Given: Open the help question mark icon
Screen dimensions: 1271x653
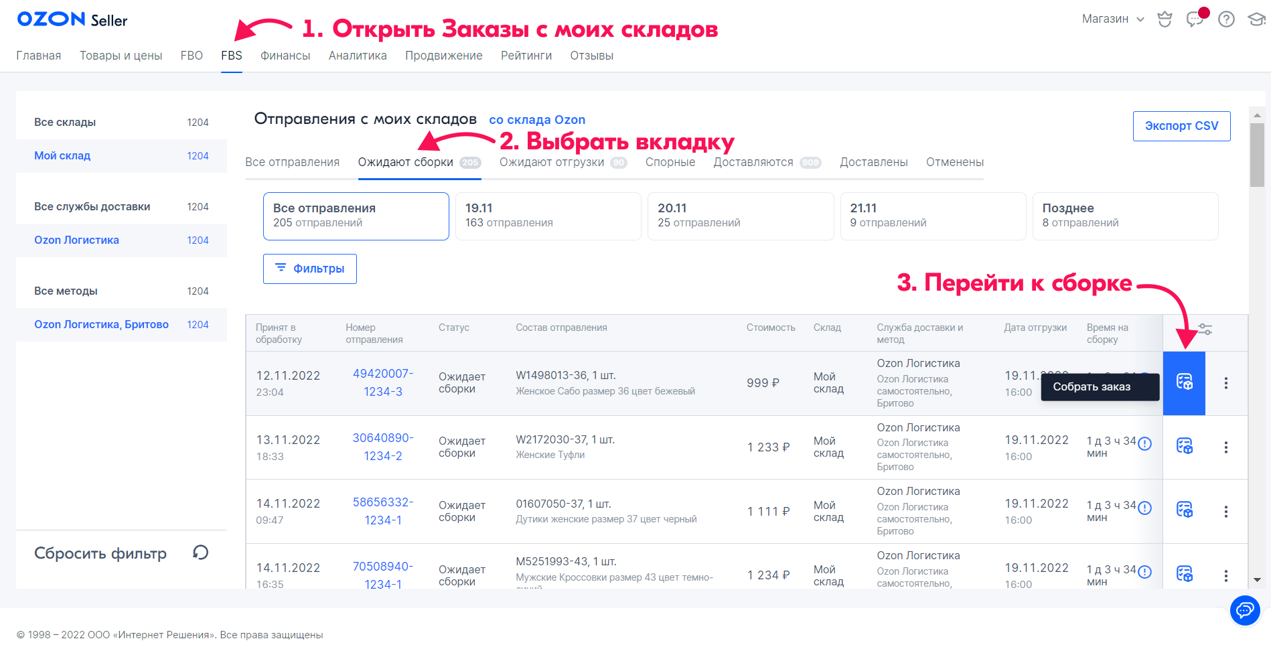Looking at the screenshot, I should [1226, 19].
